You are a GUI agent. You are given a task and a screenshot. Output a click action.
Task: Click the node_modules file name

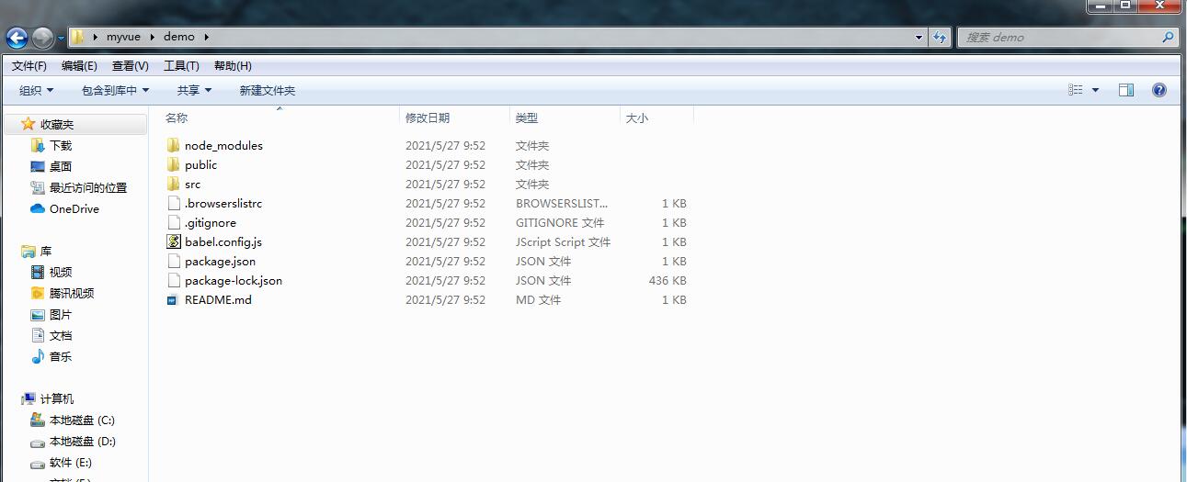[x=223, y=145]
